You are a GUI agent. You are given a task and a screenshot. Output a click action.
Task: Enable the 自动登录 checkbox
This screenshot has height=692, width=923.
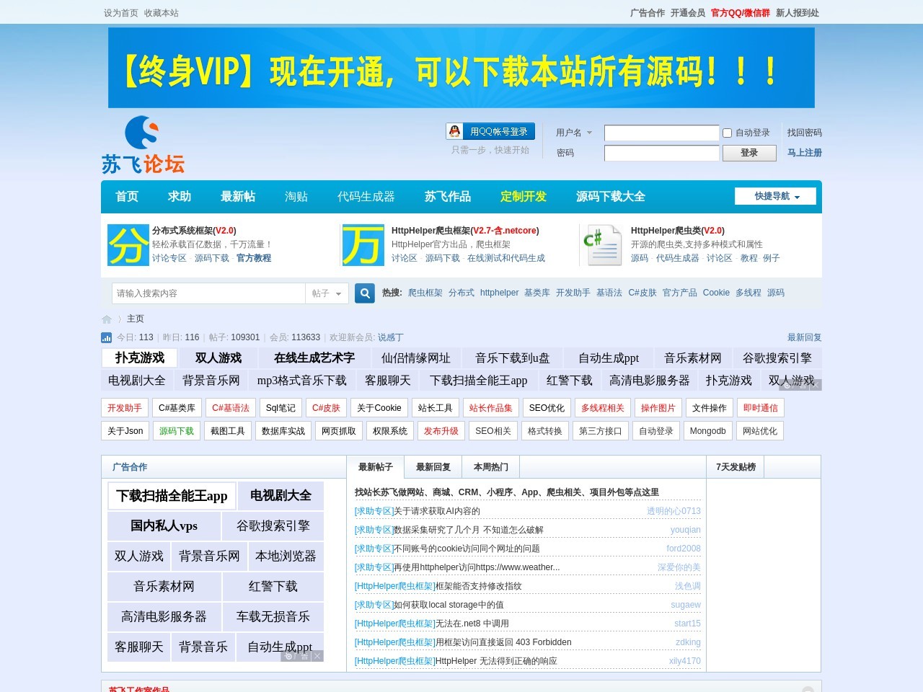click(727, 133)
